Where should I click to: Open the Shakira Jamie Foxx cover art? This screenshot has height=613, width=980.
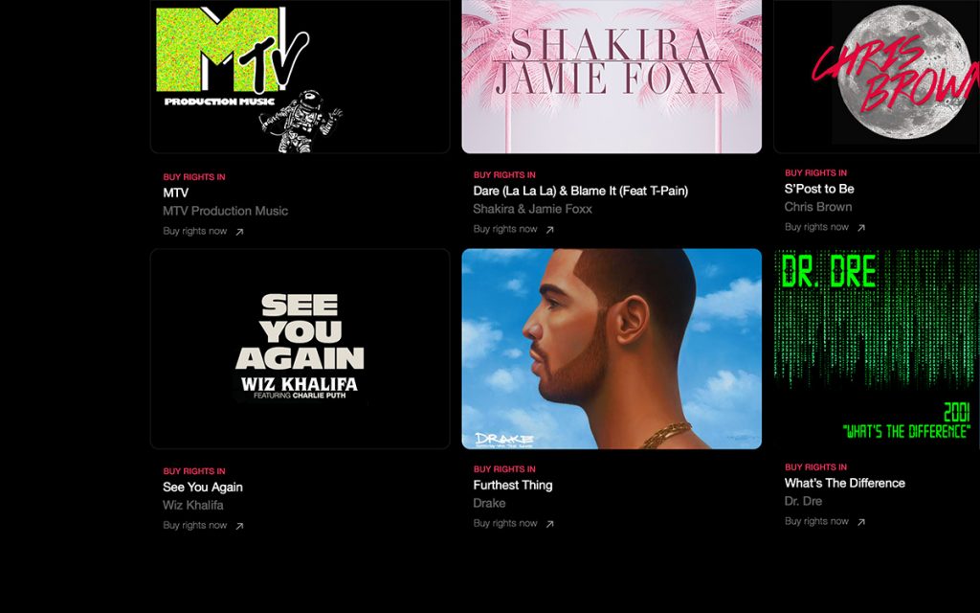(612, 77)
